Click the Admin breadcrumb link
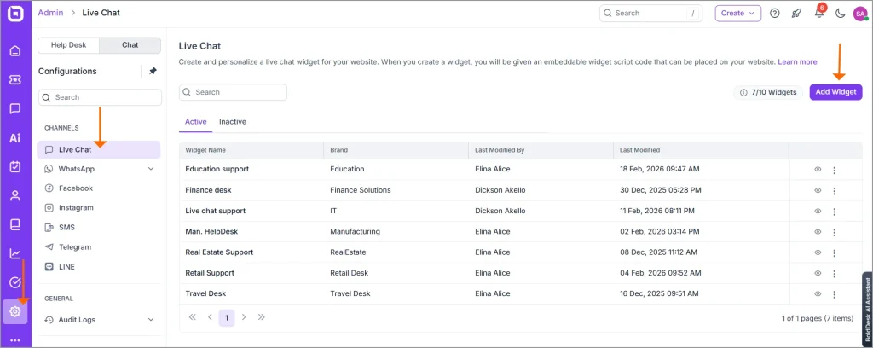The image size is (873, 348). click(50, 13)
